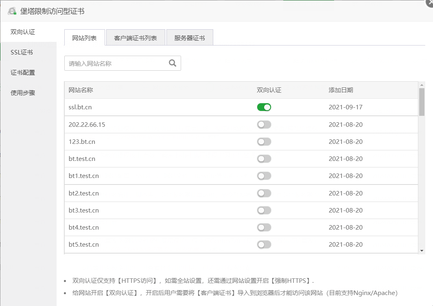Click the Baota certificate plugin logo icon
The height and width of the screenshot is (306, 433).
click(12, 11)
